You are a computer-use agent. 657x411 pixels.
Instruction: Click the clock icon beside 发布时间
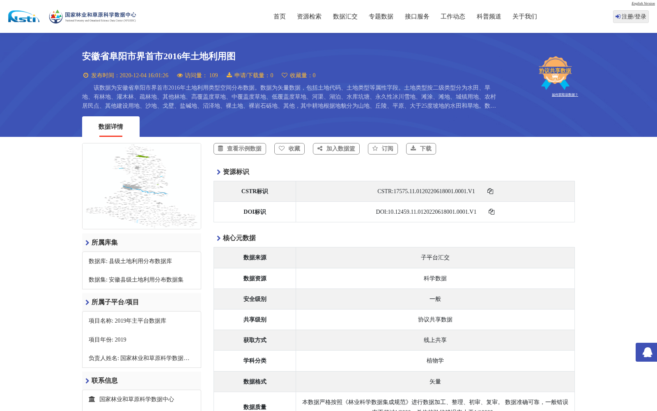click(86, 75)
